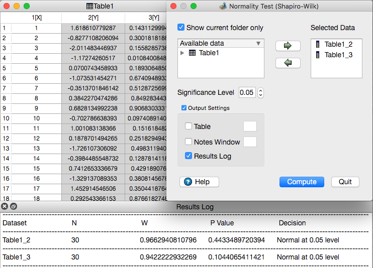This screenshot has width=373, height=268.
Task: Click the Table1 grid icon in Available data
Action: pos(192,53)
